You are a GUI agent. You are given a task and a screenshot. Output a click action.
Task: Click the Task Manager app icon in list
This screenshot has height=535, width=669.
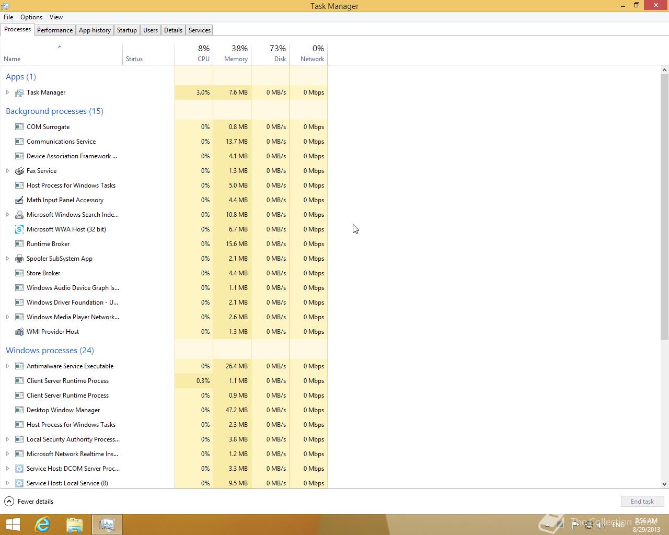(x=19, y=92)
